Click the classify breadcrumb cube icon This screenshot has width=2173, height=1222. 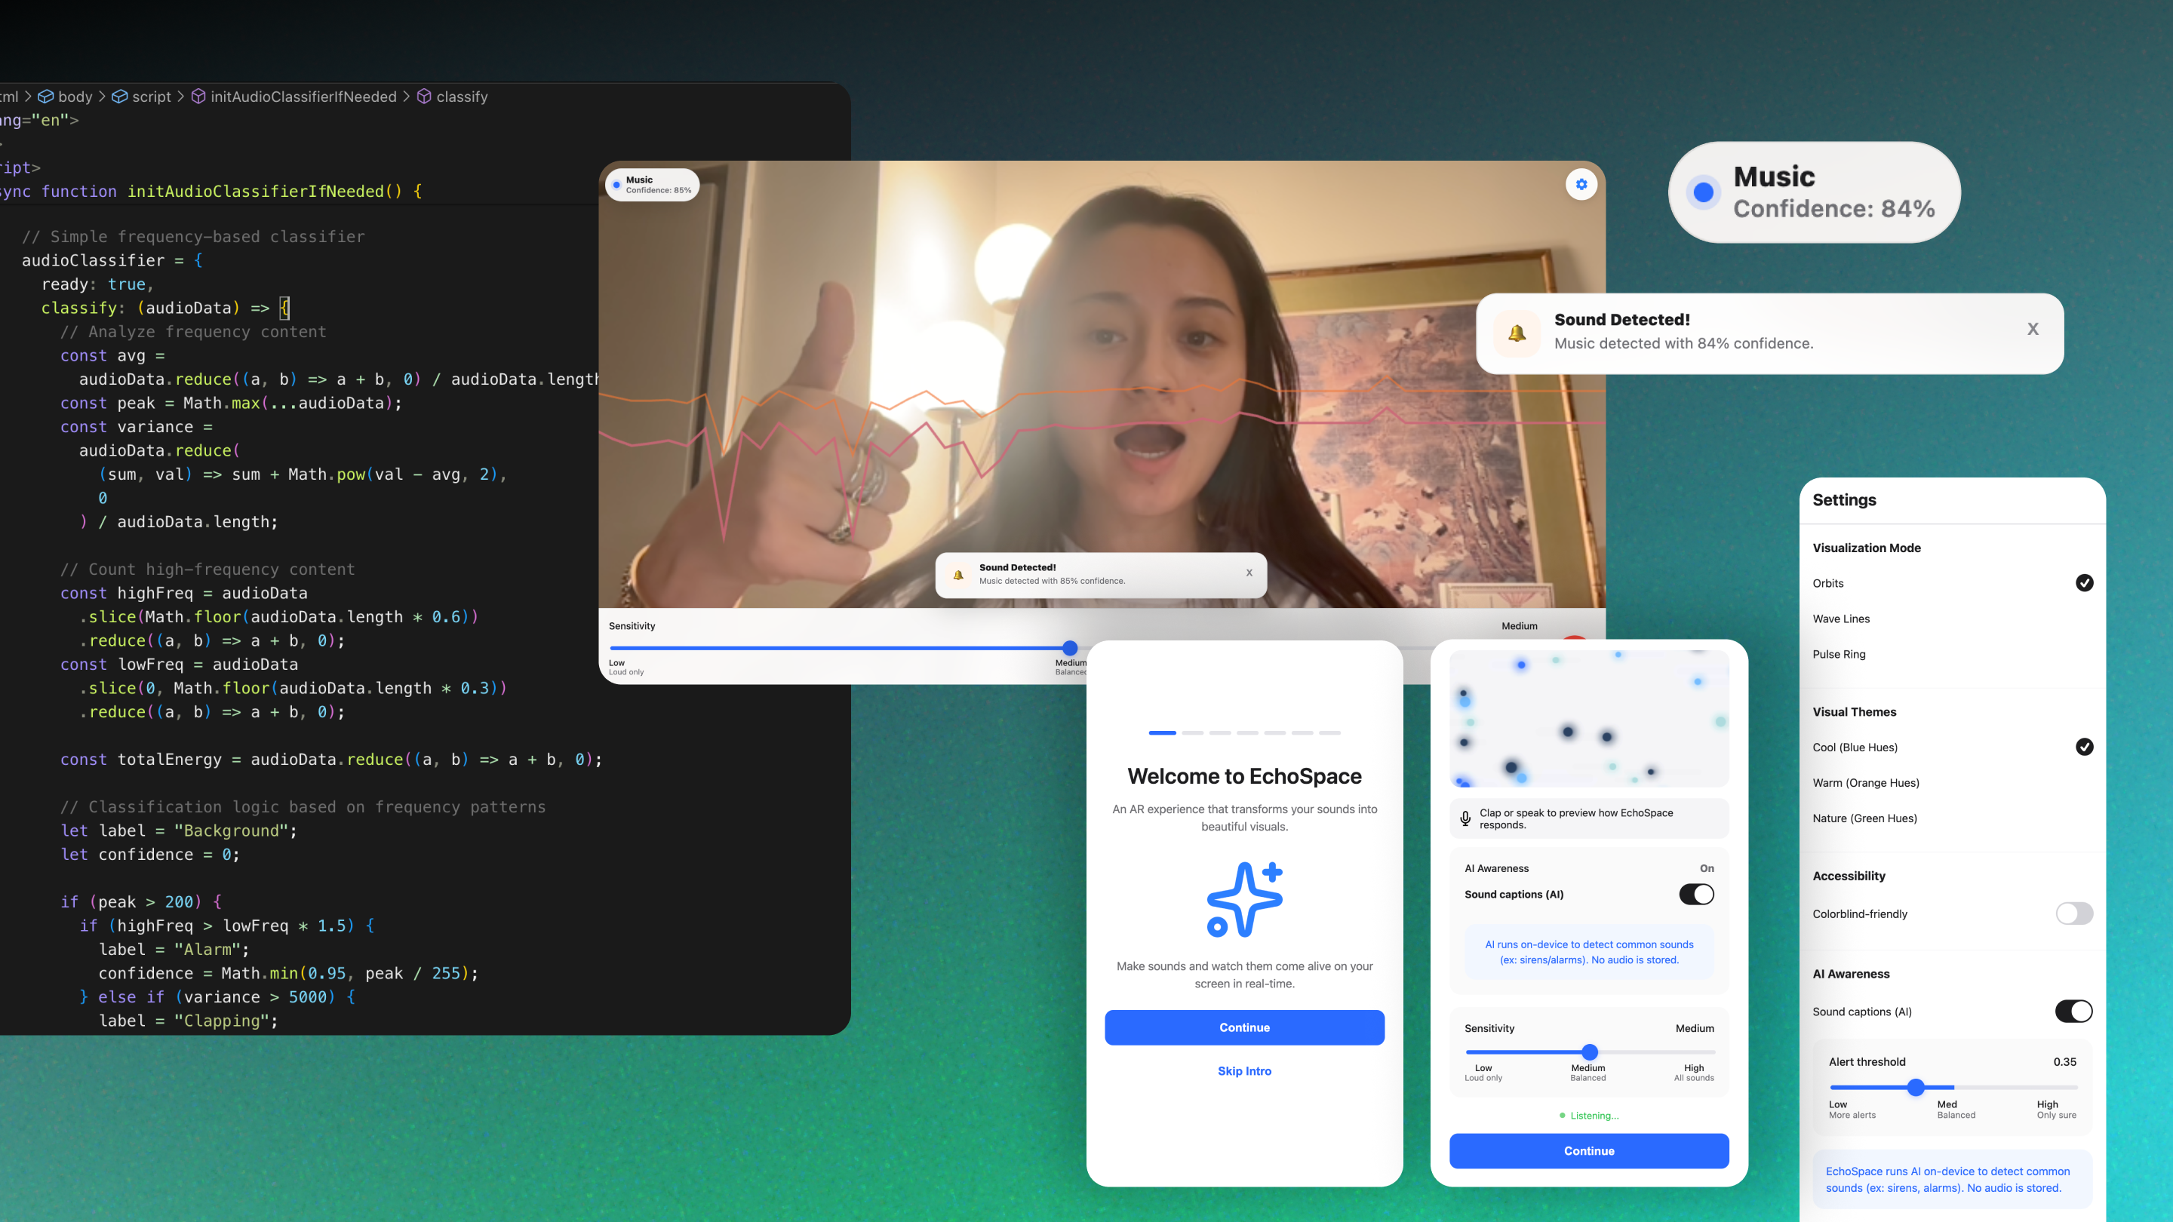424,96
